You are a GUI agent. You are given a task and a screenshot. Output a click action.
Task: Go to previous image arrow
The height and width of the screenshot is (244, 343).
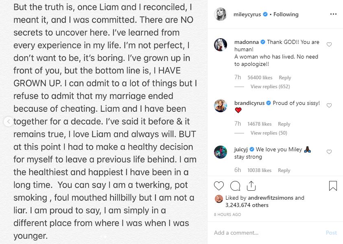coord(7,121)
